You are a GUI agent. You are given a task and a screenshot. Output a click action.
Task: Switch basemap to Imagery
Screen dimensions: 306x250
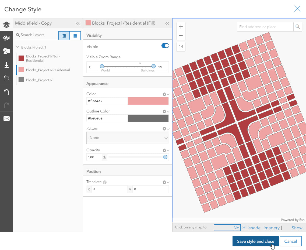[x=271, y=228]
